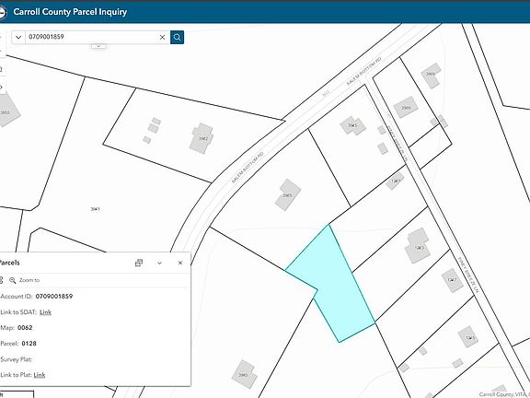Select the Parcel value 0128
Screen dimensions: 530x398
point(29,343)
